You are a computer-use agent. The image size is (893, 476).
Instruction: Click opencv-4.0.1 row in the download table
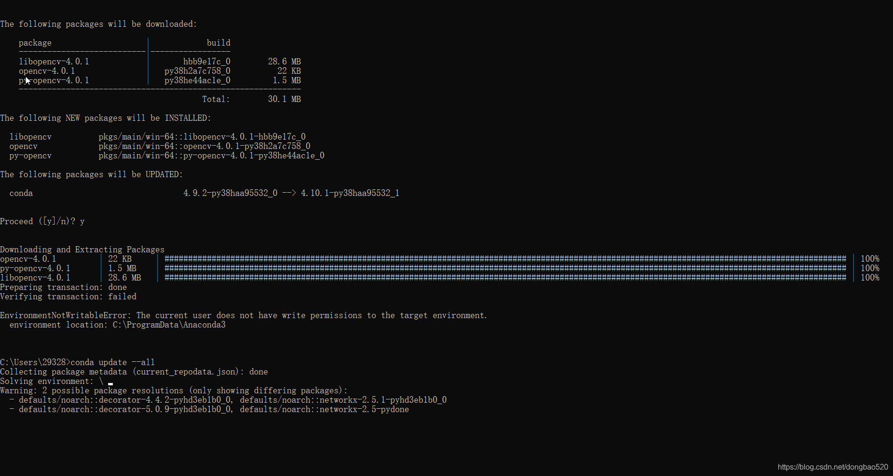point(47,71)
